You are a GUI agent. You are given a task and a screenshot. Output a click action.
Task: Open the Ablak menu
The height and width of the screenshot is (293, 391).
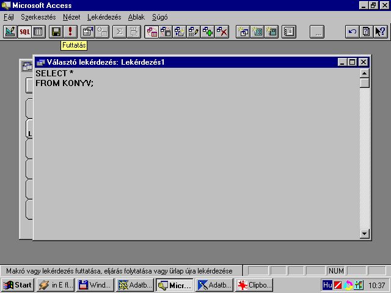(136, 17)
